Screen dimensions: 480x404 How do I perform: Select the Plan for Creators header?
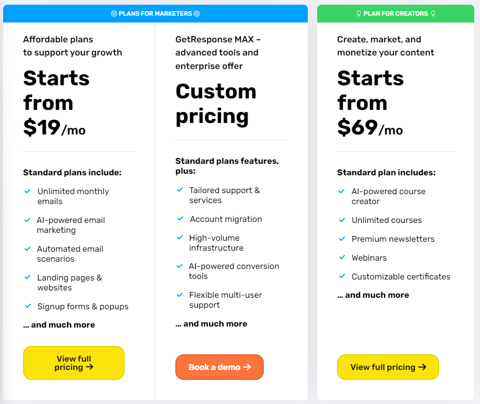tap(396, 14)
